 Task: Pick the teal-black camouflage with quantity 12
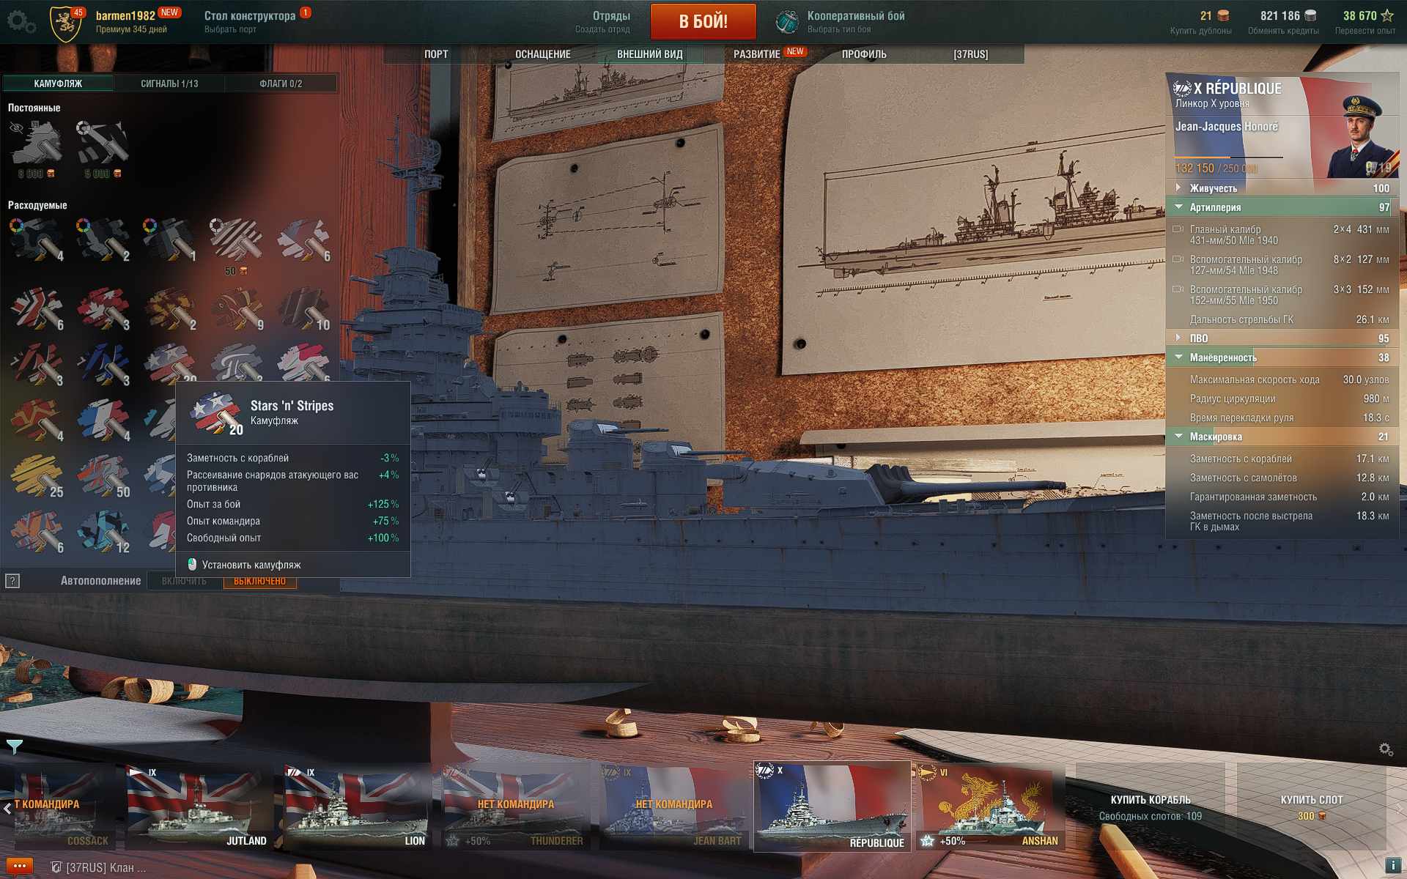(103, 531)
